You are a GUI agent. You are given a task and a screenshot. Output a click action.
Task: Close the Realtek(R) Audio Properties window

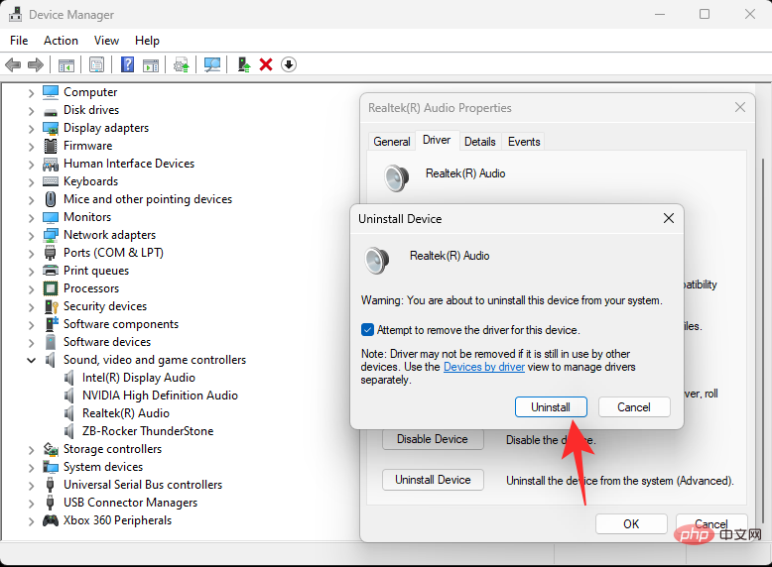click(739, 107)
